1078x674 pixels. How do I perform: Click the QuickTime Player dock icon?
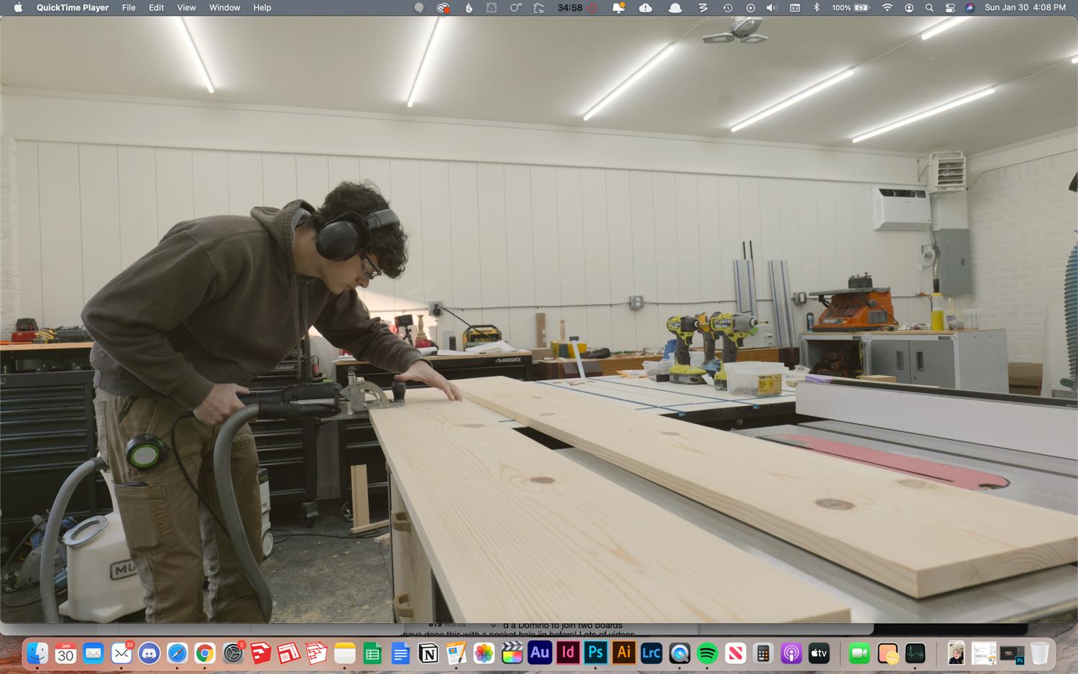[x=679, y=653]
